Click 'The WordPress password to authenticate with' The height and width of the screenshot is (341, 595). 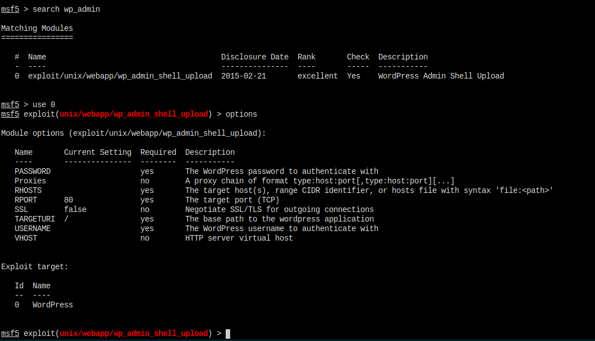click(282, 172)
